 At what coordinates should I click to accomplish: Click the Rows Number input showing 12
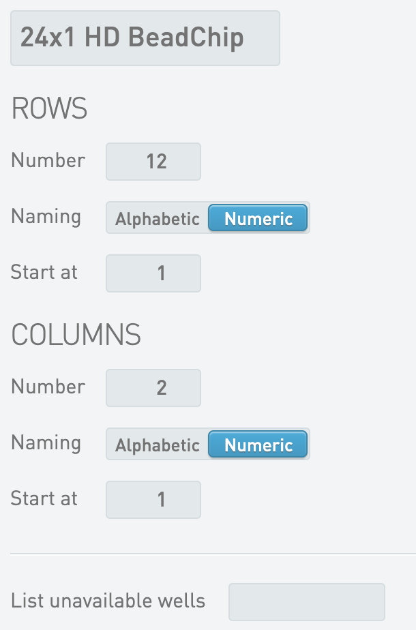tap(153, 162)
